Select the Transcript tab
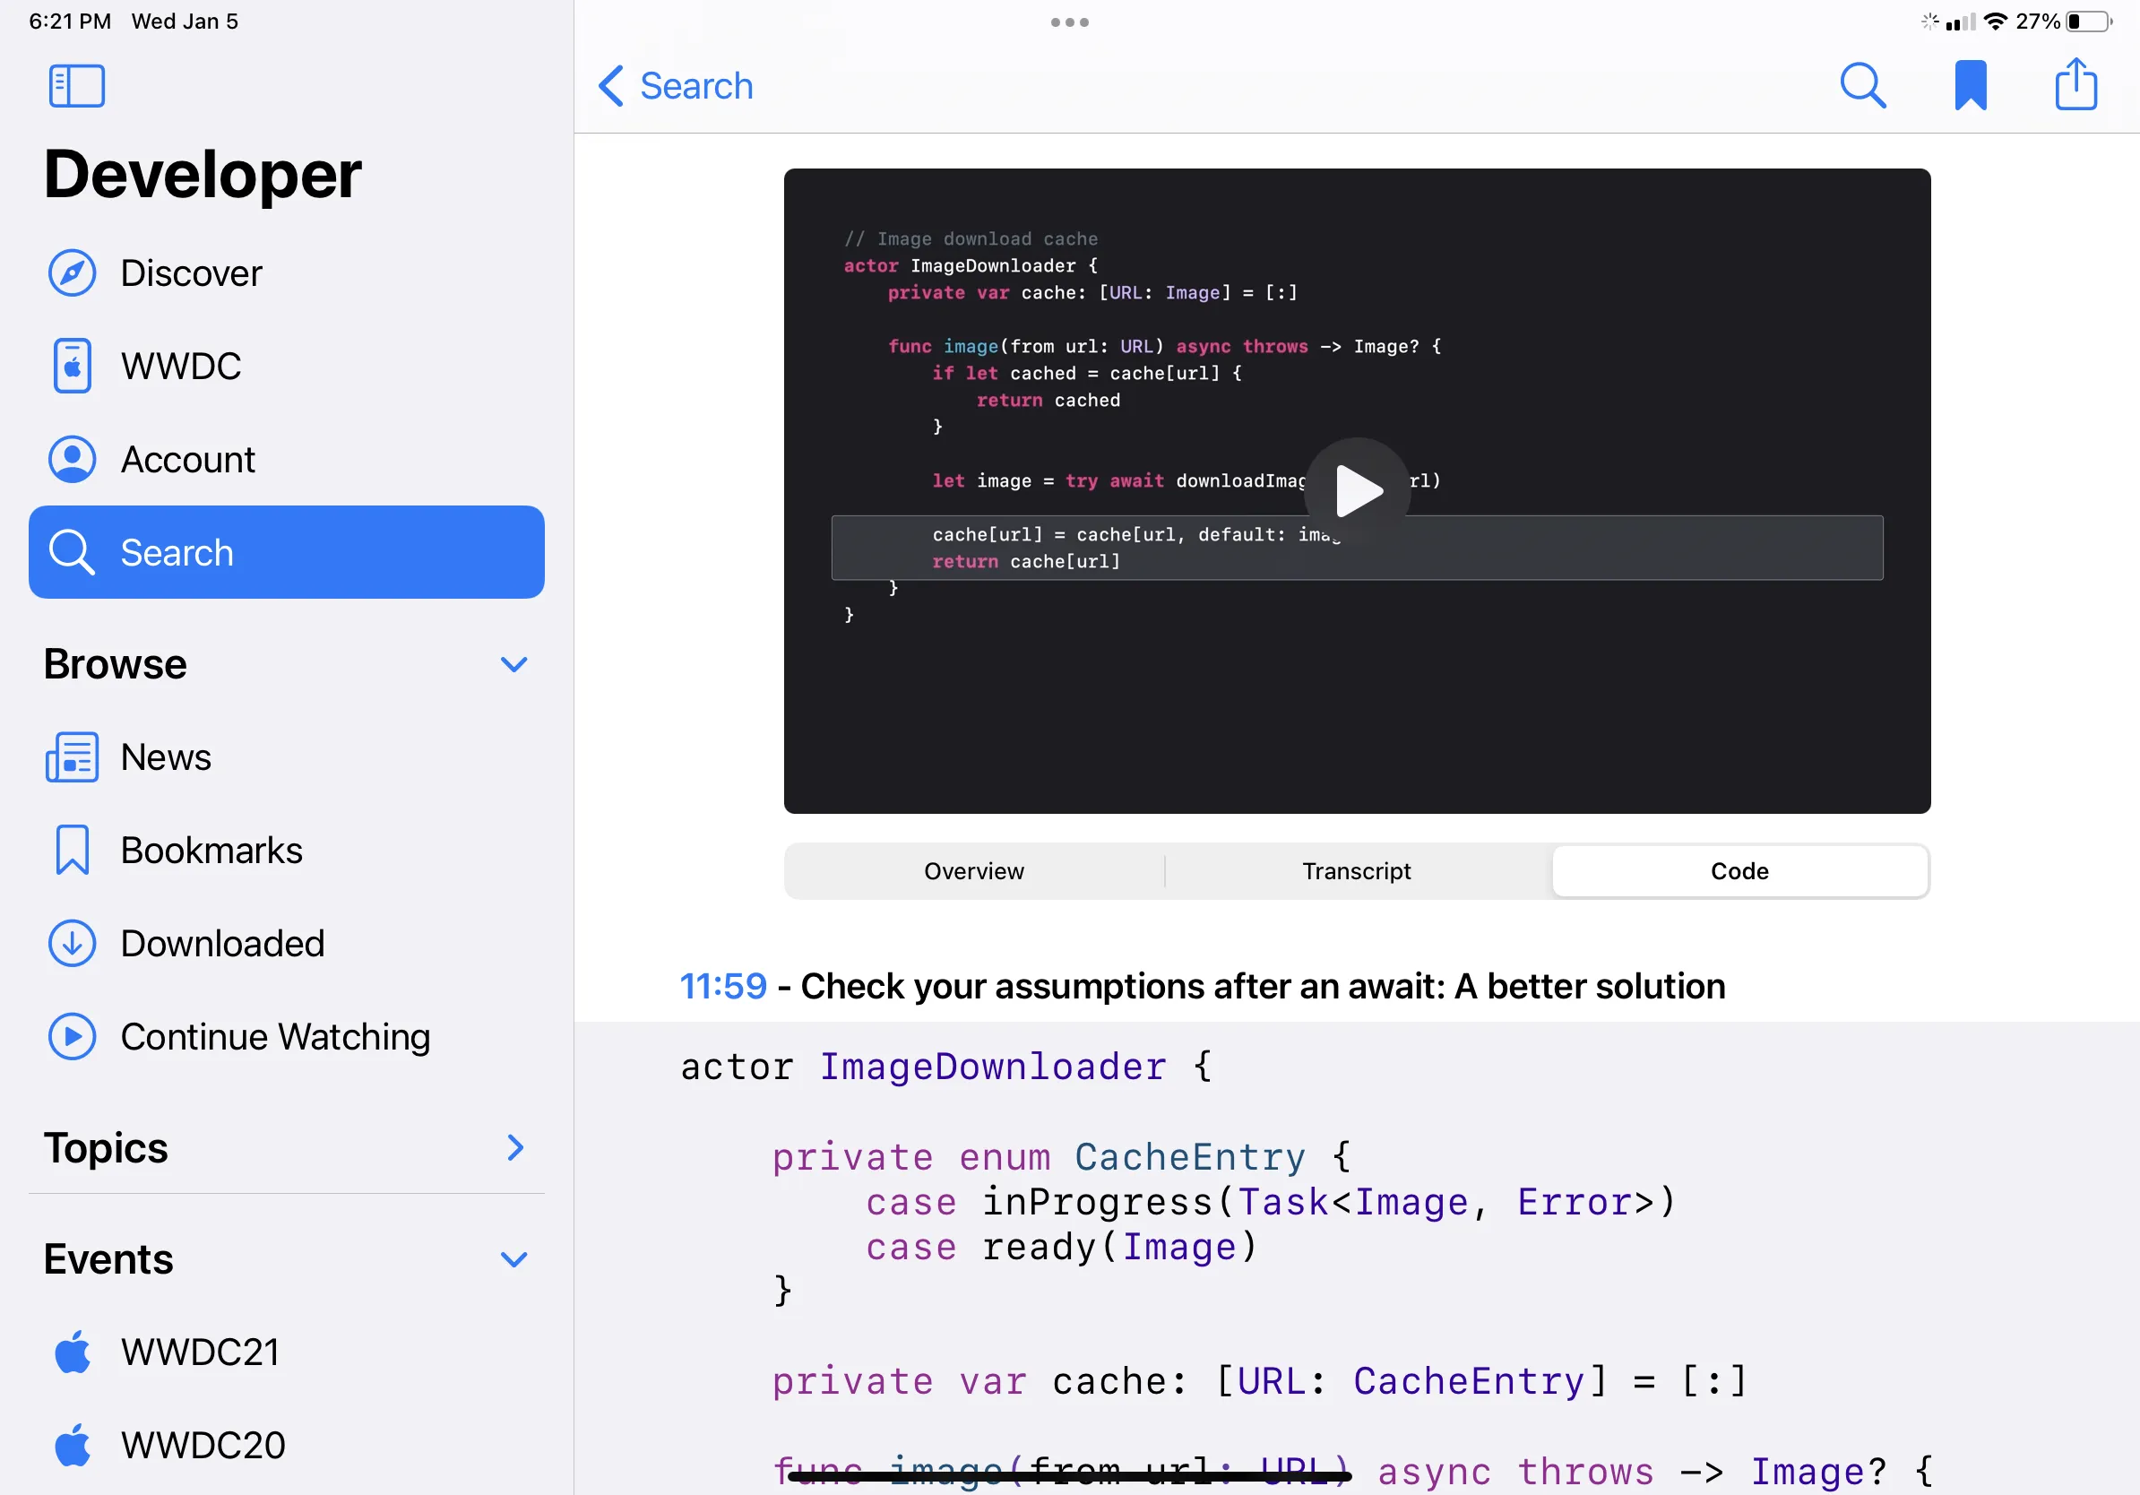This screenshot has height=1495, width=2140. (1358, 870)
